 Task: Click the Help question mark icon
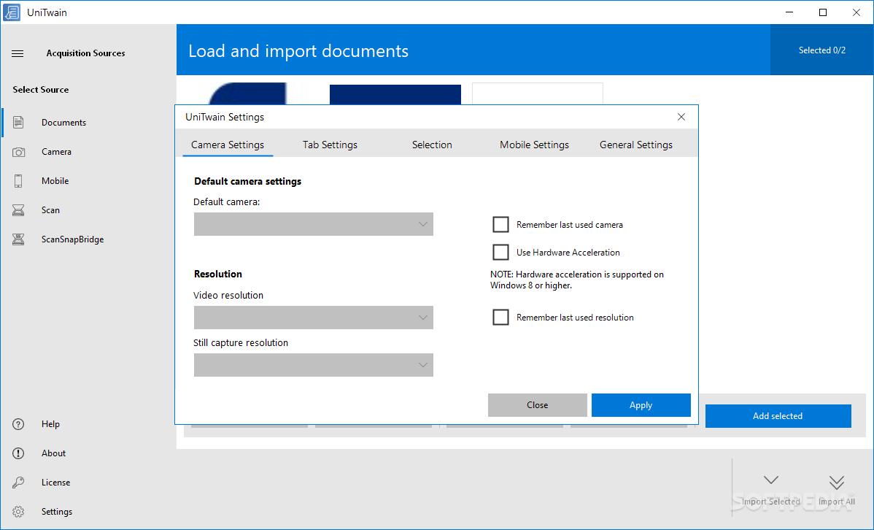tap(18, 424)
